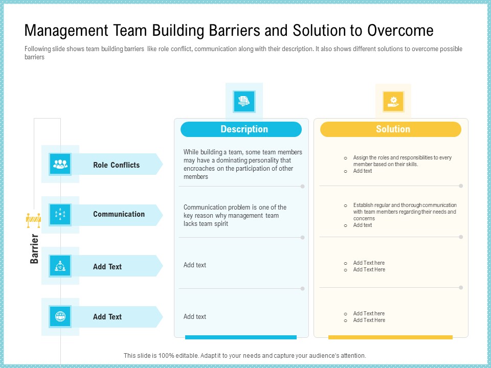Click 'Assign the roles and responsibilities' bullet
Viewport: 491px width, 368px height.
tap(402, 161)
